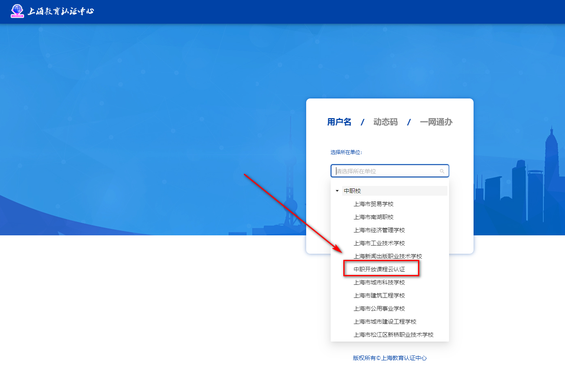Choose 上海市南湖职校 from the list
This screenshot has width=565, height=380.
pyautogui.click(x=374, y=217)
